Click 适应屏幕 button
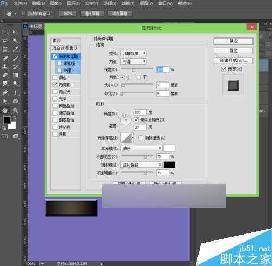 pyautogui.click(x=92, y=14)
